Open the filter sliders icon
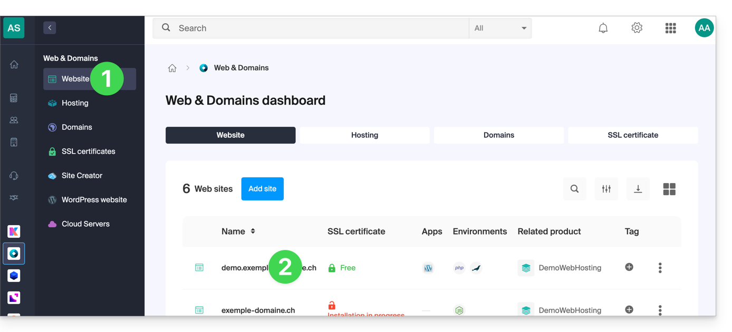The width and height of the screenshot is (732, 332). tap(606, 189)
